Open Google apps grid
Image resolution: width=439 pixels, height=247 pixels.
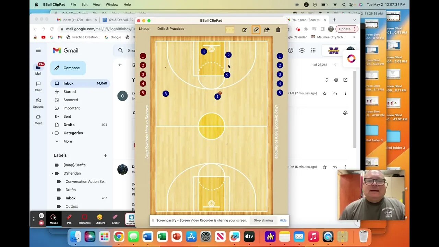313,50
